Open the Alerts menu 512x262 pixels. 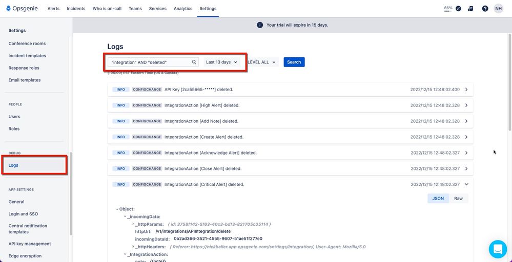pos(53,9)
